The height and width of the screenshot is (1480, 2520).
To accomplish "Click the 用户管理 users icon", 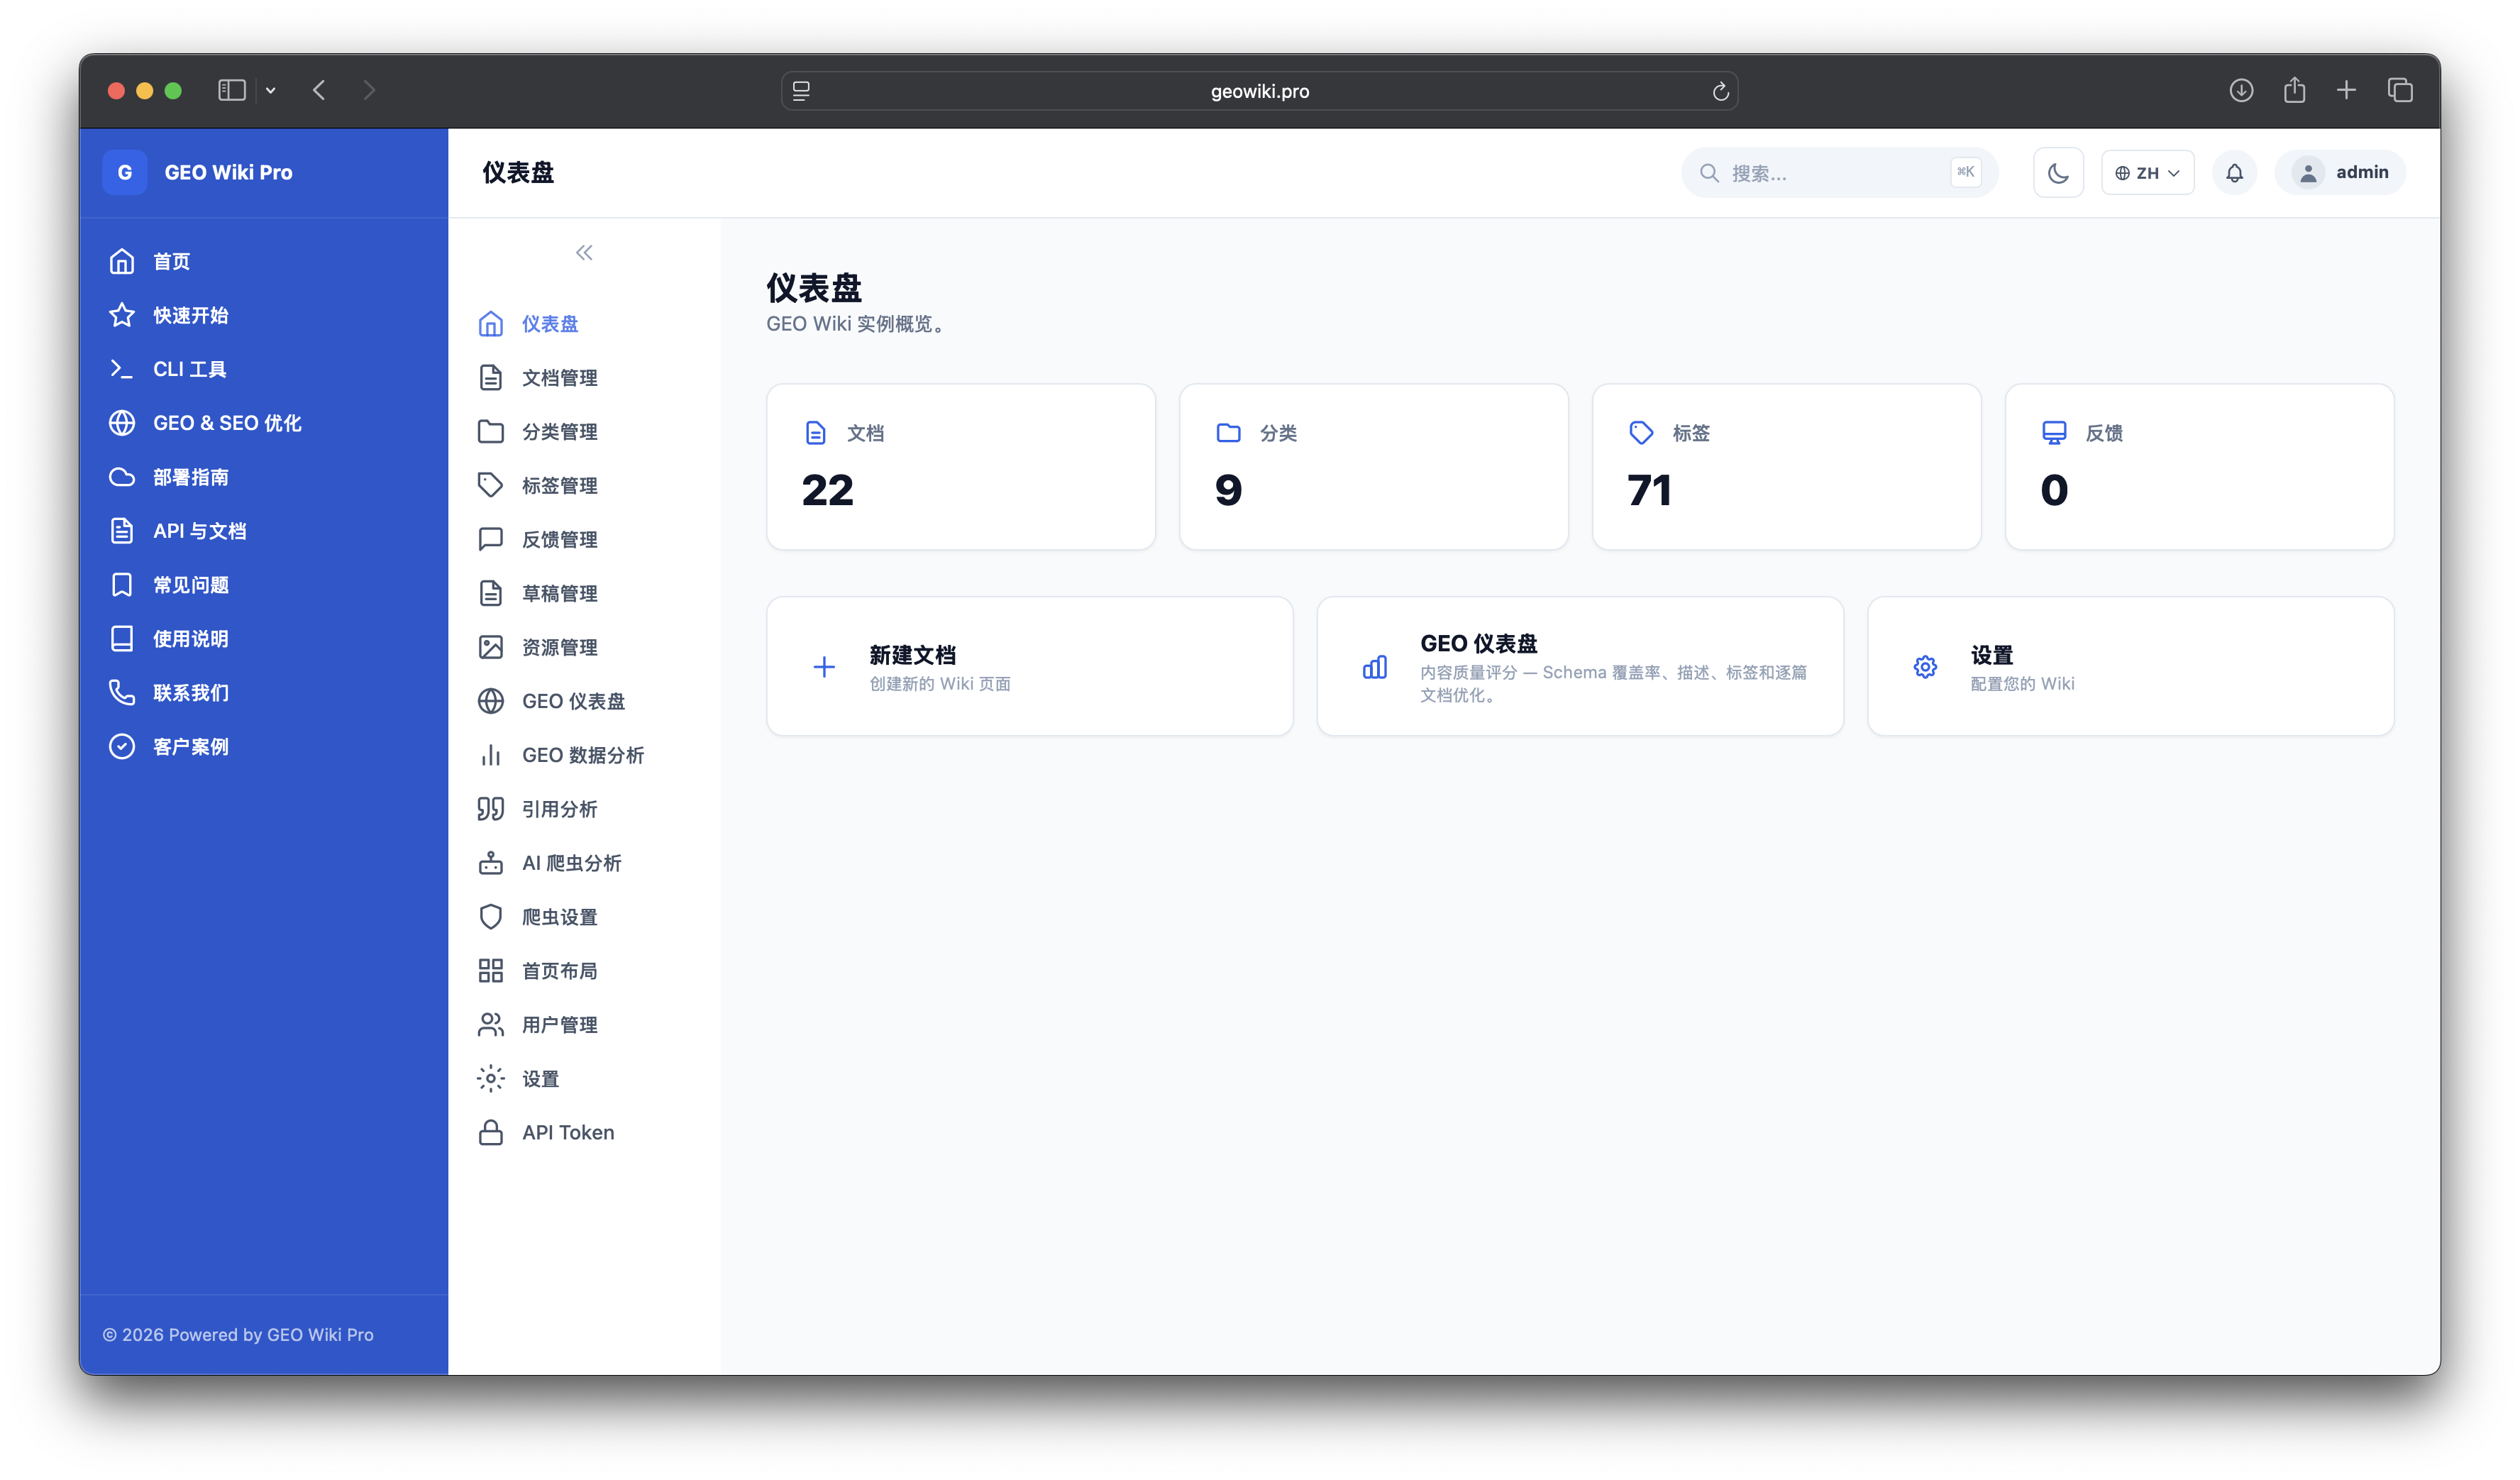I will 490,1025.
